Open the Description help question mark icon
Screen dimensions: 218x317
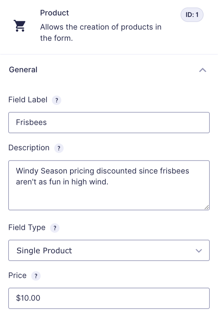[x=59, y=148]
